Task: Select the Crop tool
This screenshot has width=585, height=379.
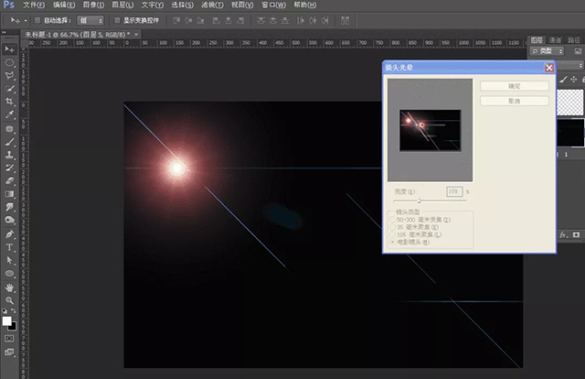Action: [10, 102]
